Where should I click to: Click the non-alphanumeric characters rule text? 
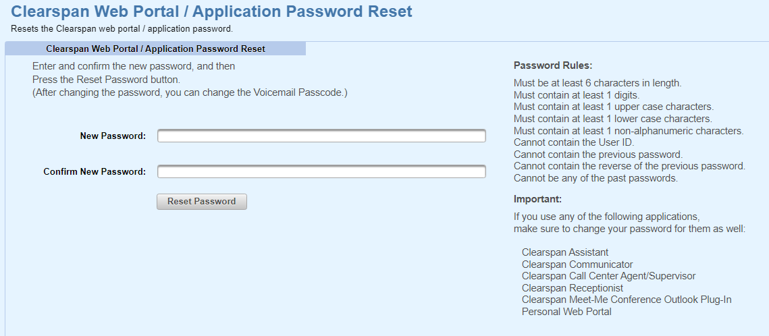pyautogui.click(x=629, y=131)
